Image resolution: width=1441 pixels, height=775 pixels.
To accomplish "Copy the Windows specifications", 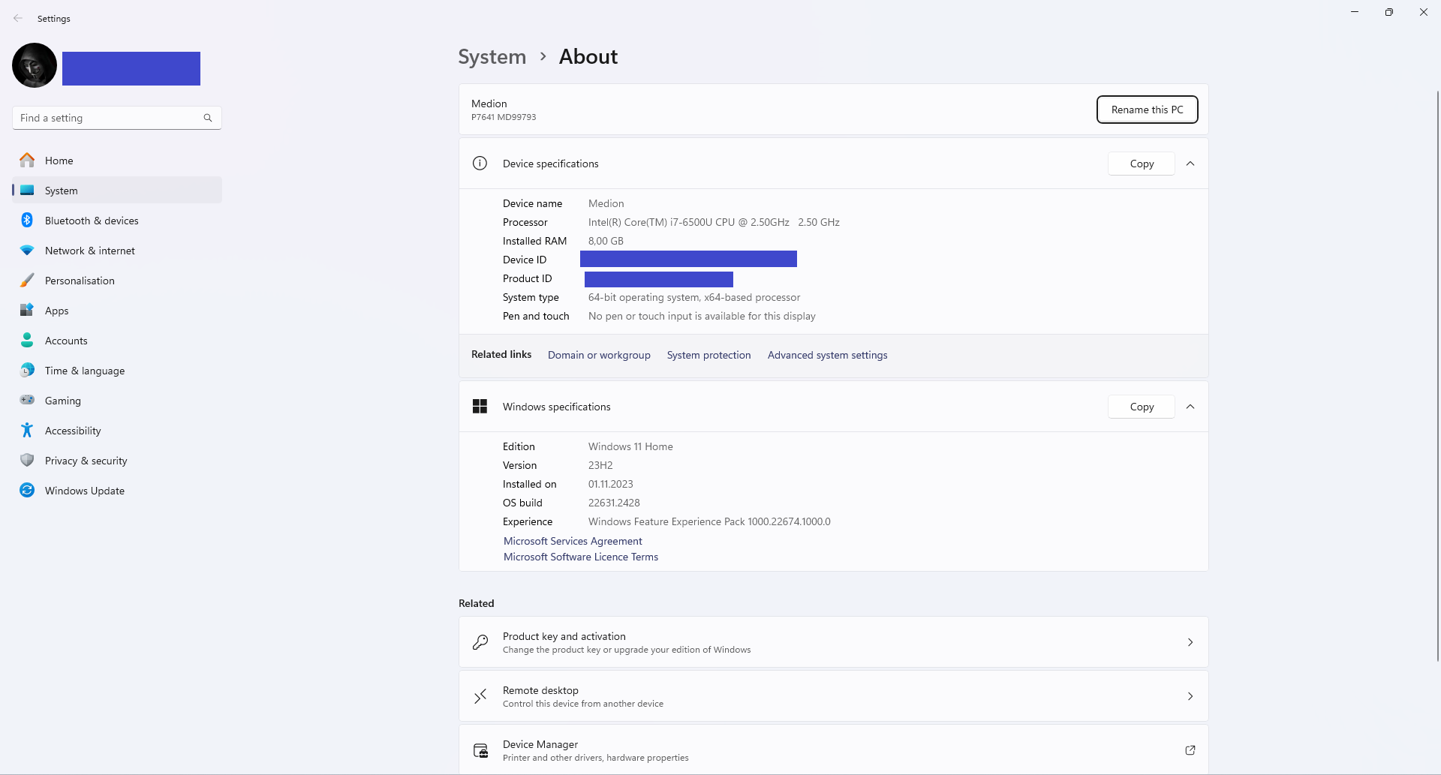I will [x=1142, y=407].
